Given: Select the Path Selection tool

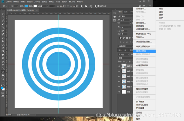Looking at the screenshot, I should click(3, 68).
